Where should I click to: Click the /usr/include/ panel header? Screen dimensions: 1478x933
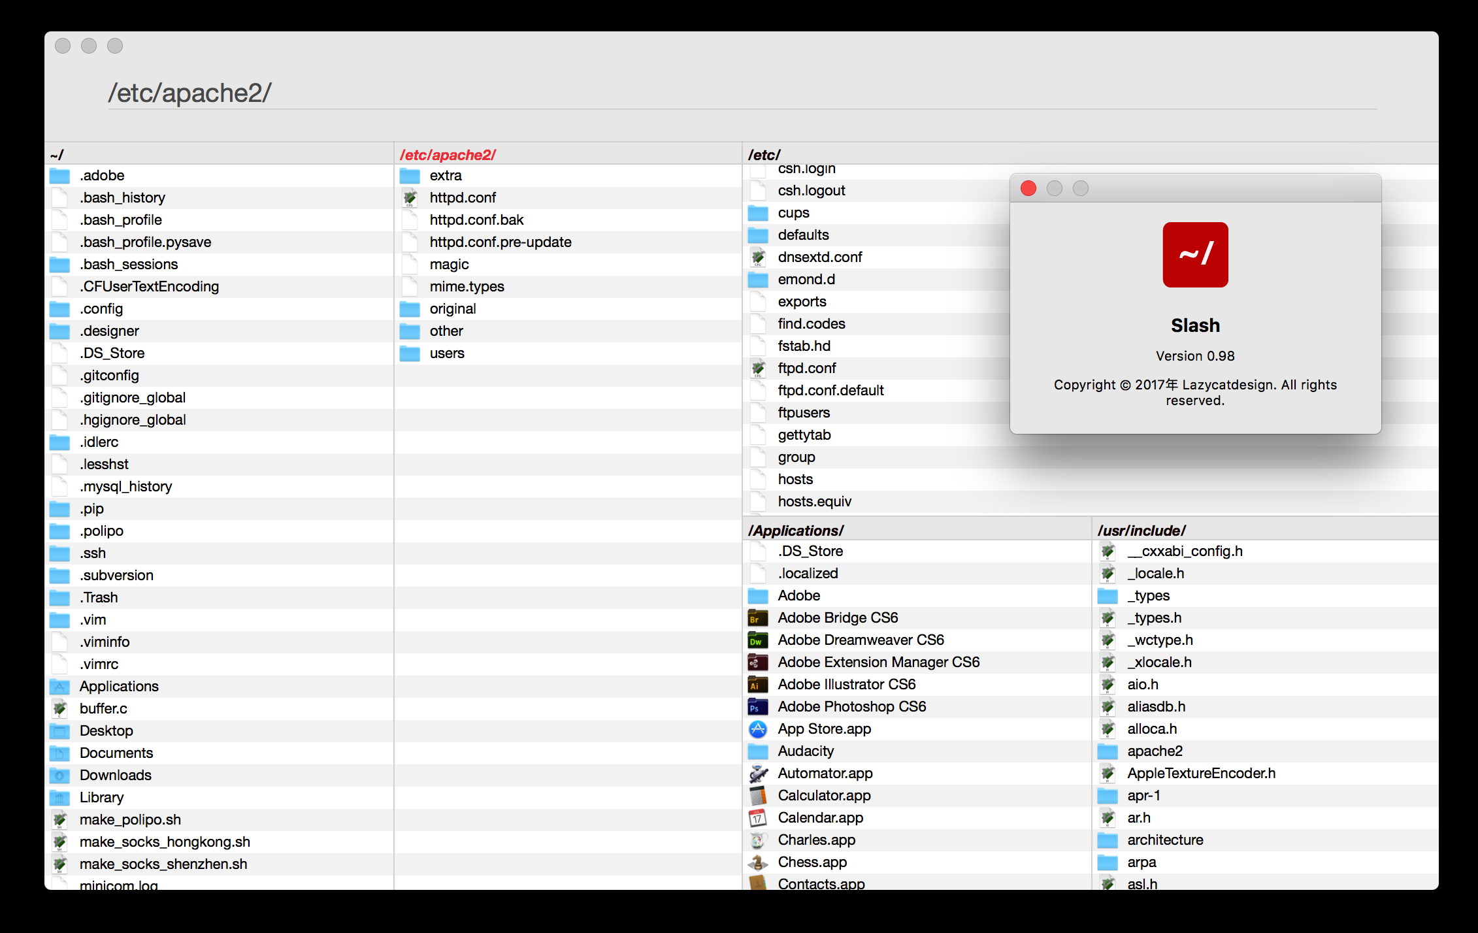tap(1141, 531)
